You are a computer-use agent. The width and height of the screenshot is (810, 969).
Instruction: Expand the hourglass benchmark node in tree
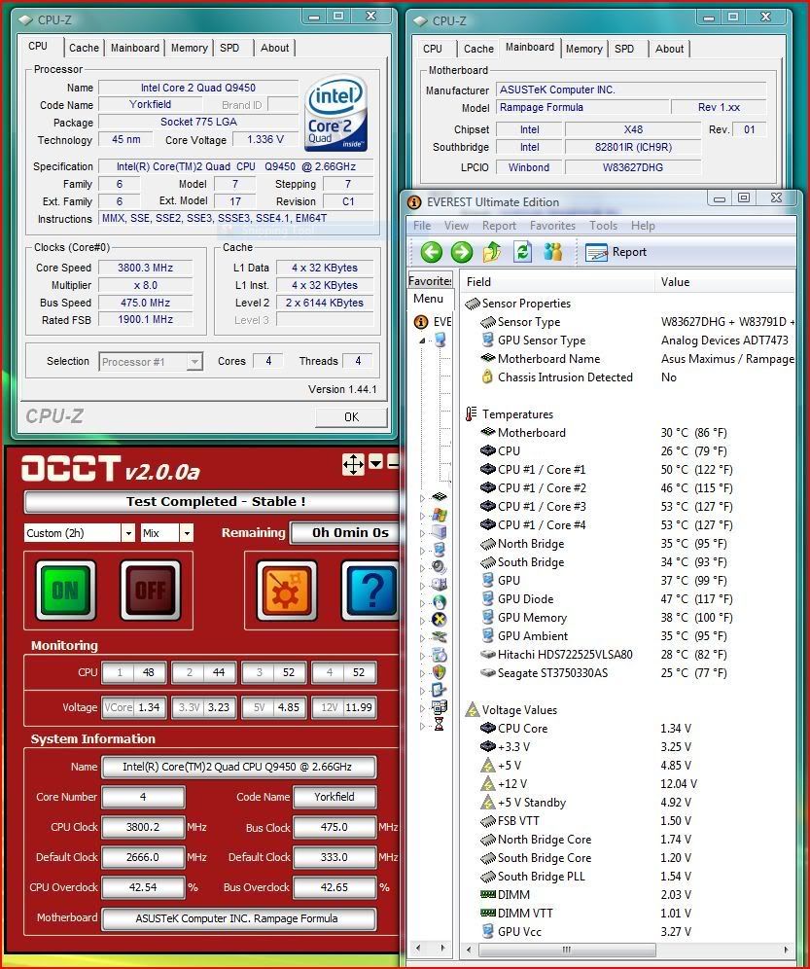423,726
